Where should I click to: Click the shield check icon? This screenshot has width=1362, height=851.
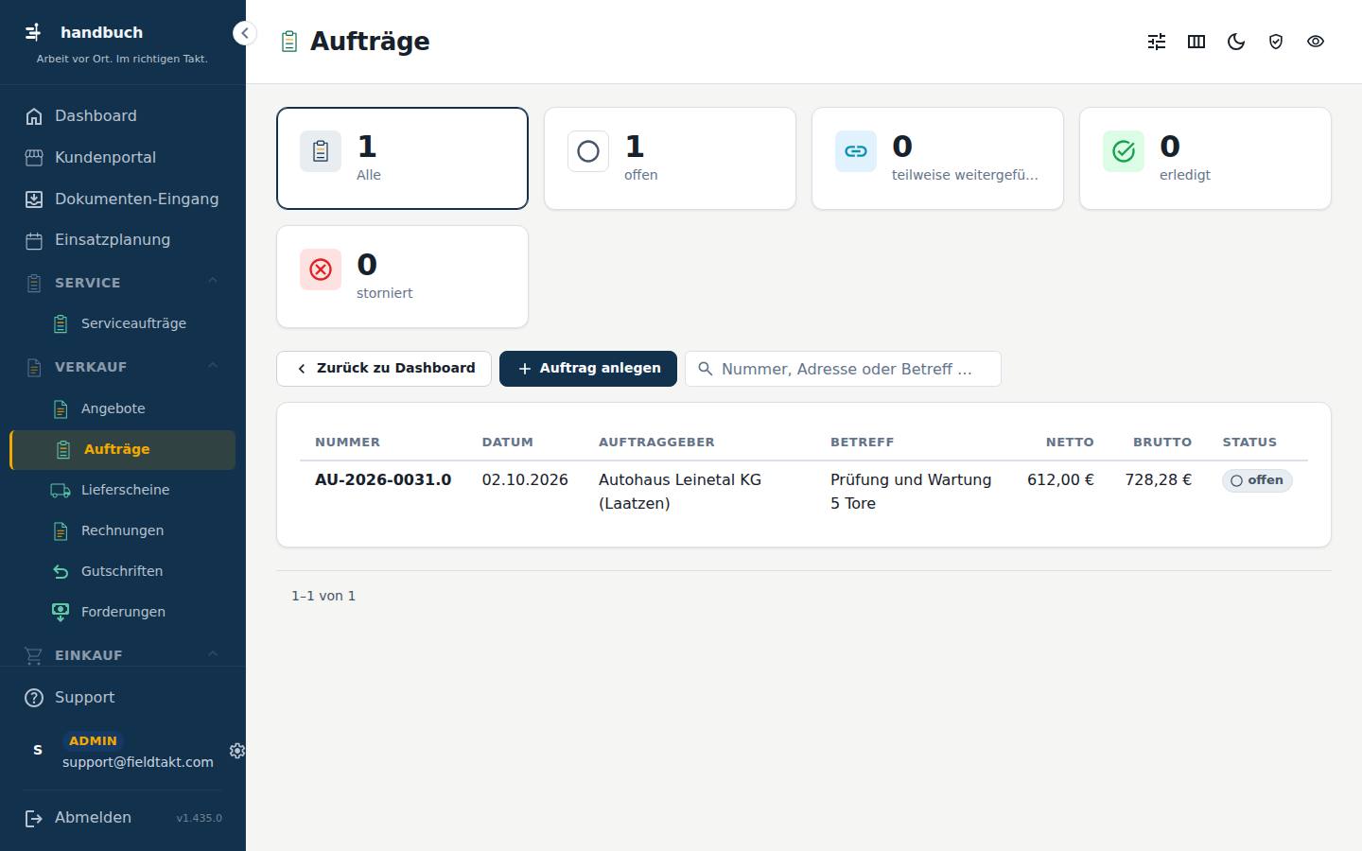point(1276,42)
